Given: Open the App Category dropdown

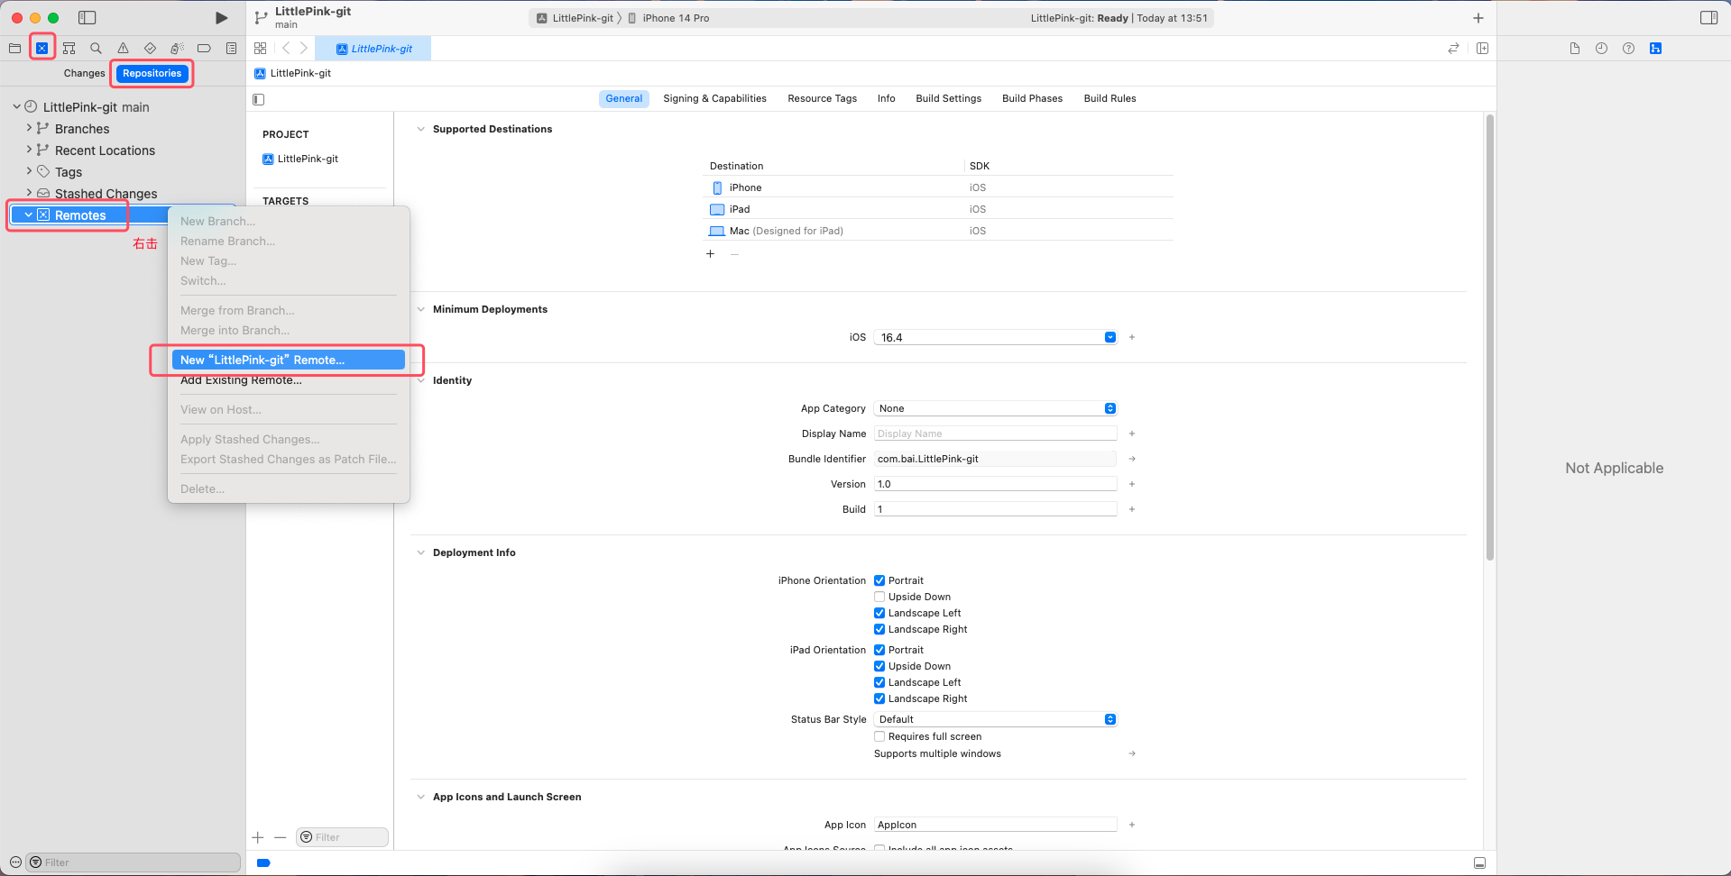Looking at the screenshot, I should click(996, 408).
